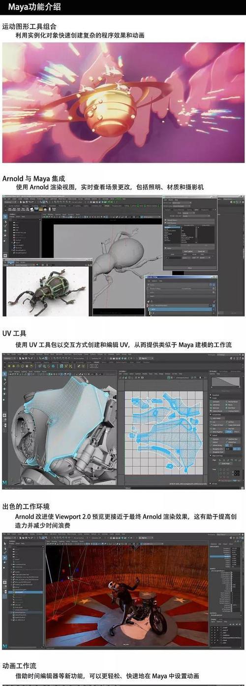The height and width of the screenshot is (686, 246).
Task: Click the falloff curve graph in UV Toolkit
Action: point(226,383)
